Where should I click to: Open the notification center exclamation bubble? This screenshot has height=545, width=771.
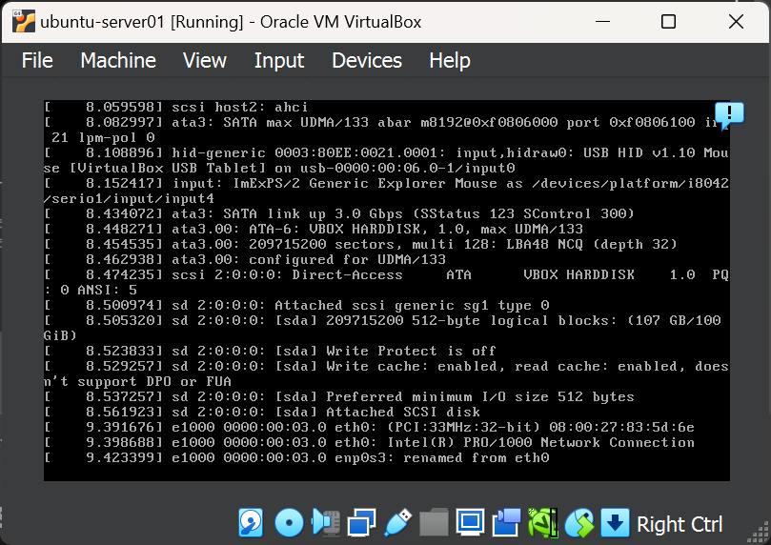729,115
